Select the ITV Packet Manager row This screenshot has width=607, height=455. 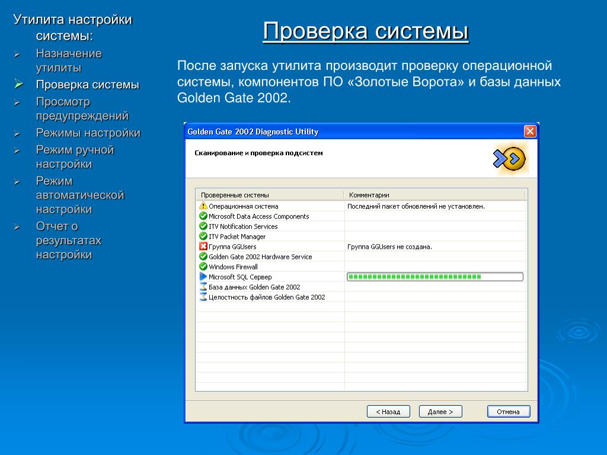tap(237, 236)
